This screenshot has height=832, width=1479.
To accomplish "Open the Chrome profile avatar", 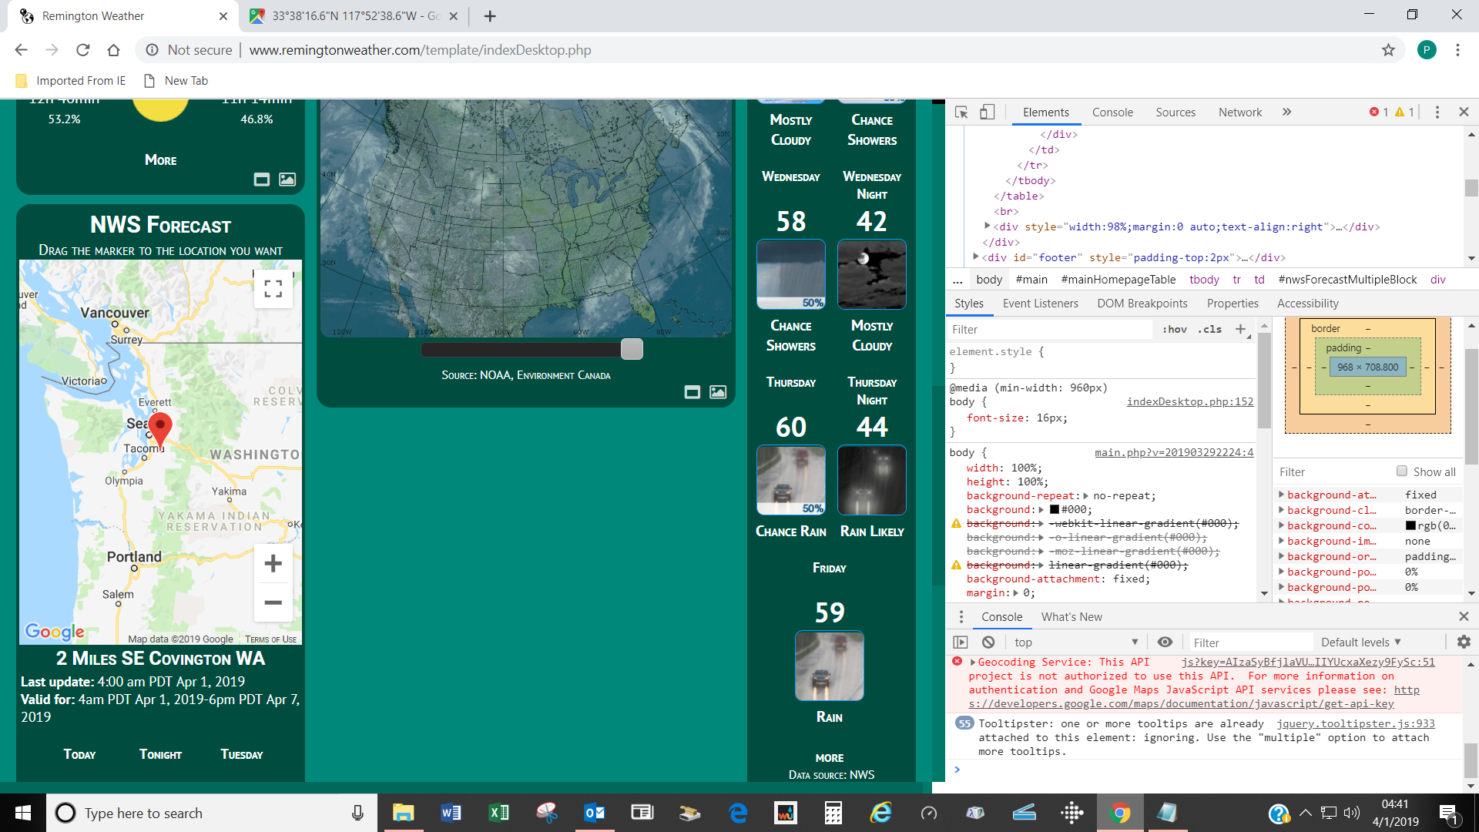I will pos(1427,50).
